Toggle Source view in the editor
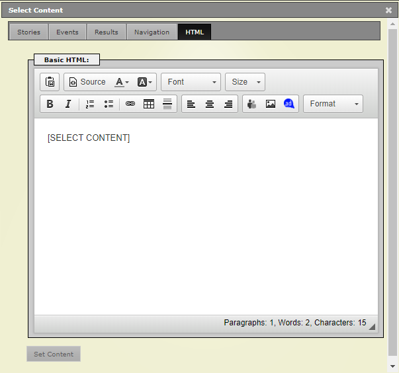Screen dimensions: 399x373 [x=87, y=82]
